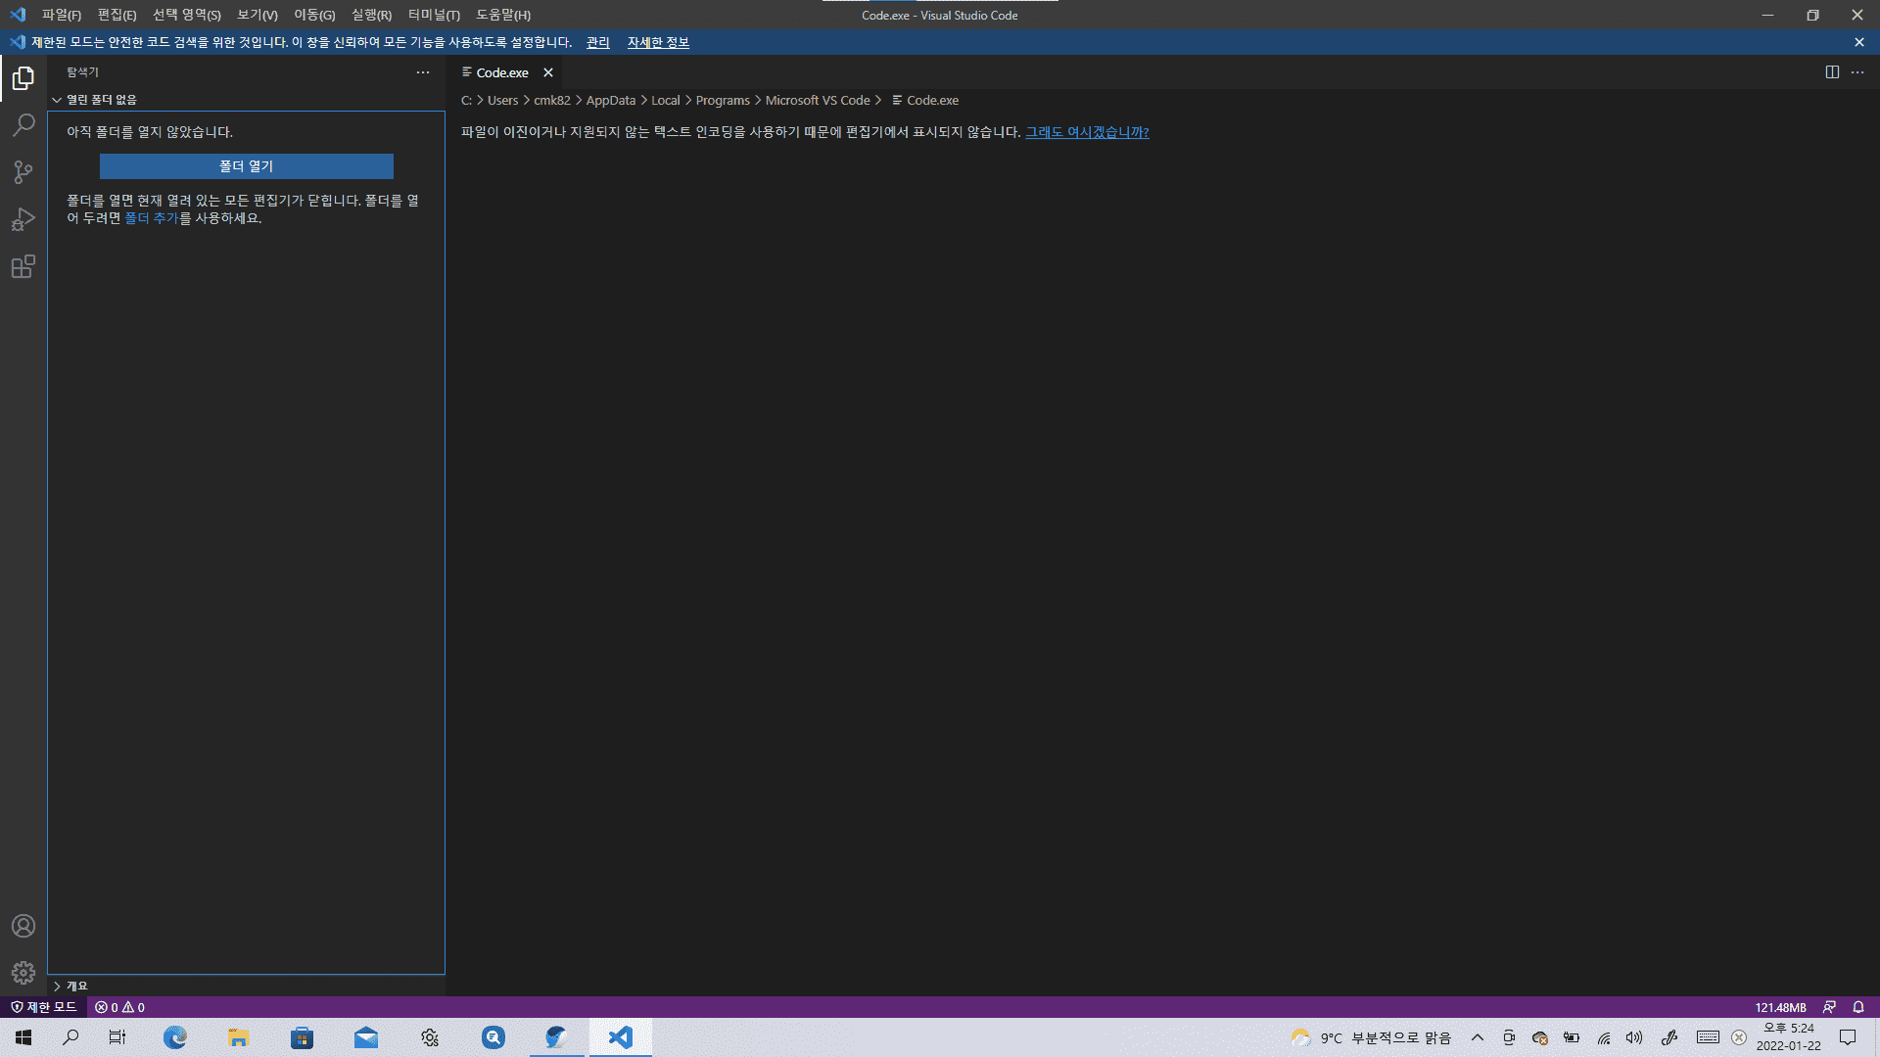
Task: Open the Run and Debug view
Action: pyautogui.click(x=23, y=219)
